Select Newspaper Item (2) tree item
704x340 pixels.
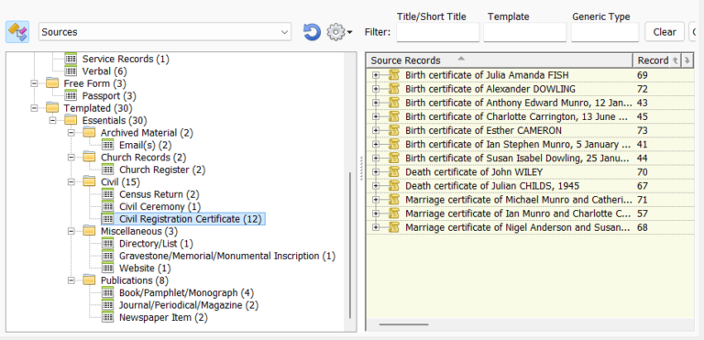[x=163, y=317]
